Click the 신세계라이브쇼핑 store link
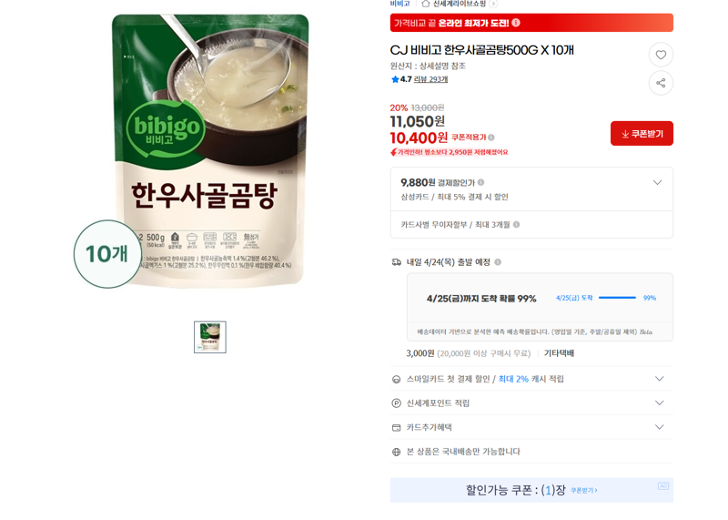This screenshot has height=520, width=728. coord(460,4)
